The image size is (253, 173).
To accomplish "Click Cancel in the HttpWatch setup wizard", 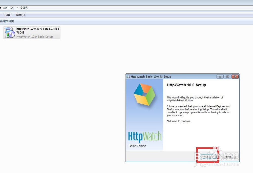I will pos(228,157).
